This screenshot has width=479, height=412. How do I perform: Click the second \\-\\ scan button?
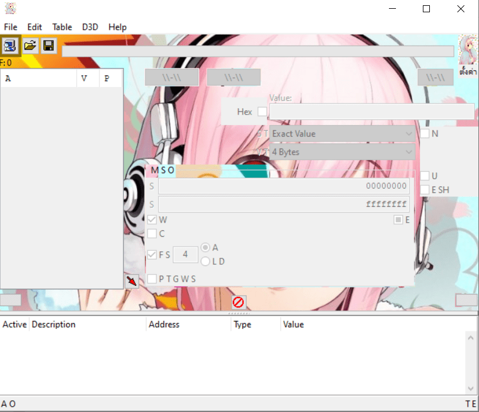click(234, 77)
